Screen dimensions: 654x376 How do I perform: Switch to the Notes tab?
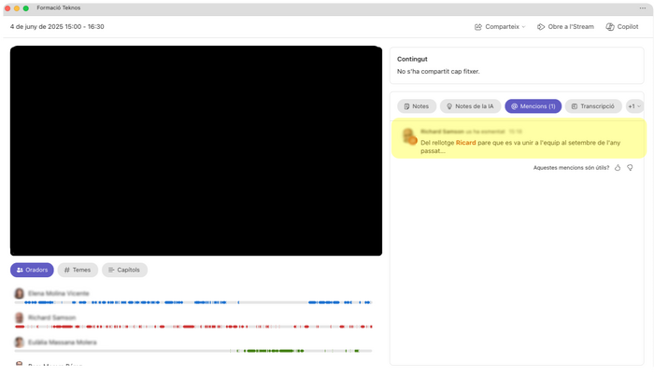417,106
